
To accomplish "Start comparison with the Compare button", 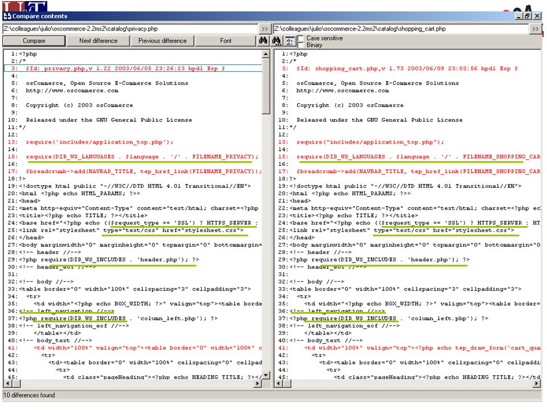I will pyautogui.click(x=34, y=41).
